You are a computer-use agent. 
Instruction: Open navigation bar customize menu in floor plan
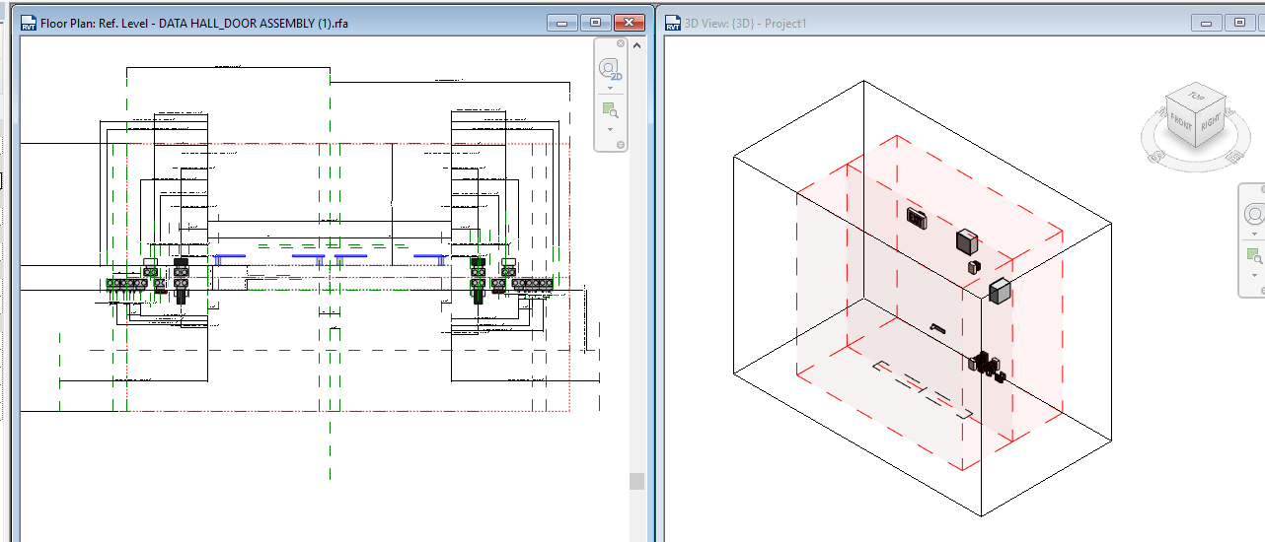tap(621, 145)
